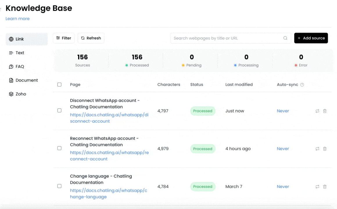Open the Filter options
This screenshot has height=209, width=337.
pos(64,38)
